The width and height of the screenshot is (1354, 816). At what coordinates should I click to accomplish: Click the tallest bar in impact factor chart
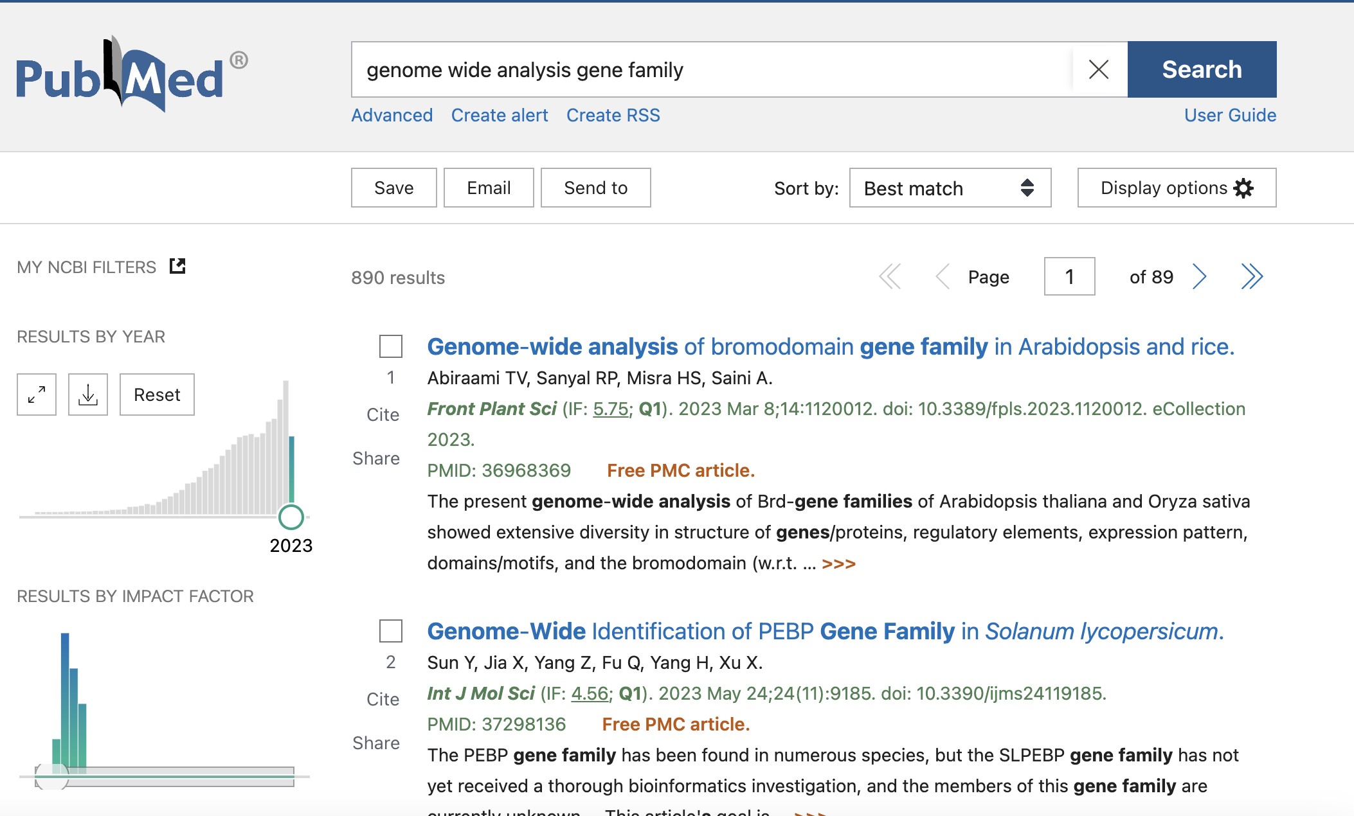pos(65,702)
